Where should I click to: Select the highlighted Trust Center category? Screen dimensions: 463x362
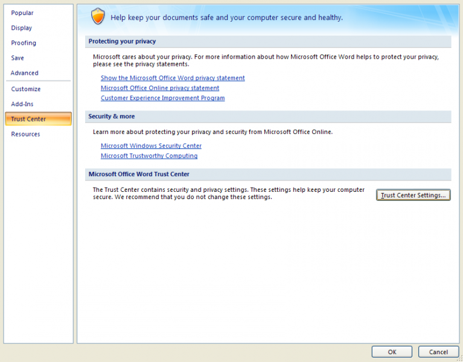pos(28,119)
